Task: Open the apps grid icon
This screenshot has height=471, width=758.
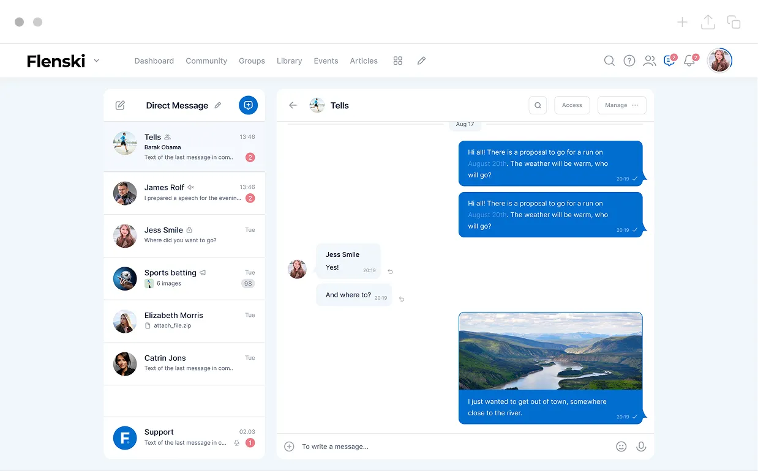Action: (398, 61)
